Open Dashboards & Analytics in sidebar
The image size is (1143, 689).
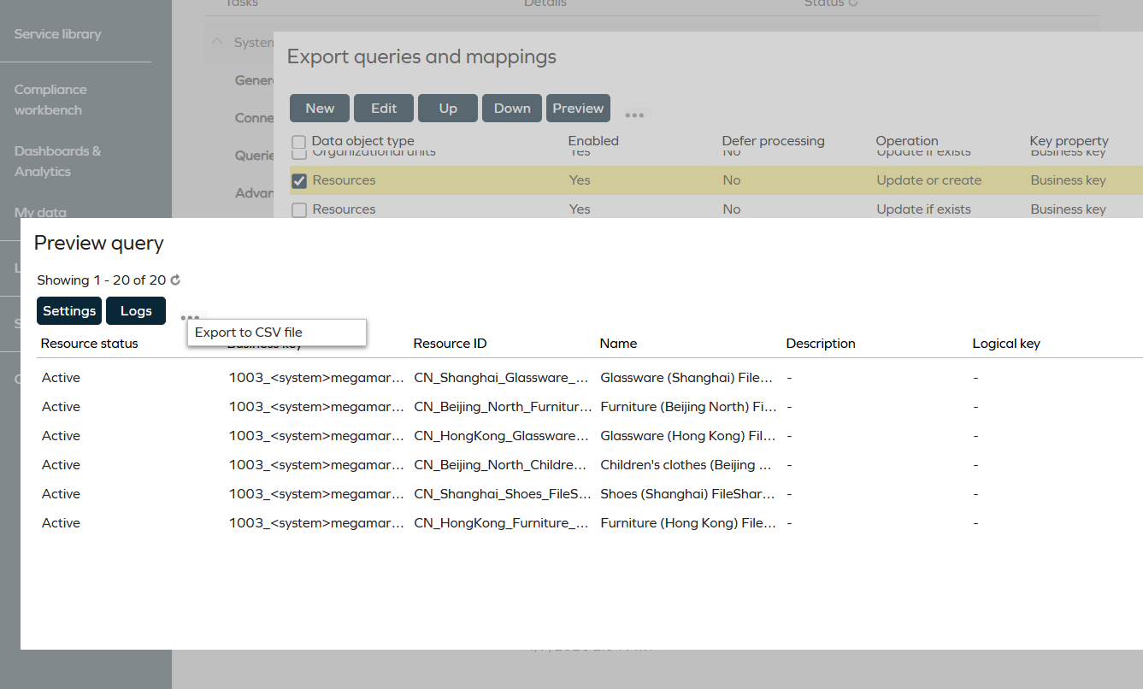pyautogui.click(x=57, y=162)
